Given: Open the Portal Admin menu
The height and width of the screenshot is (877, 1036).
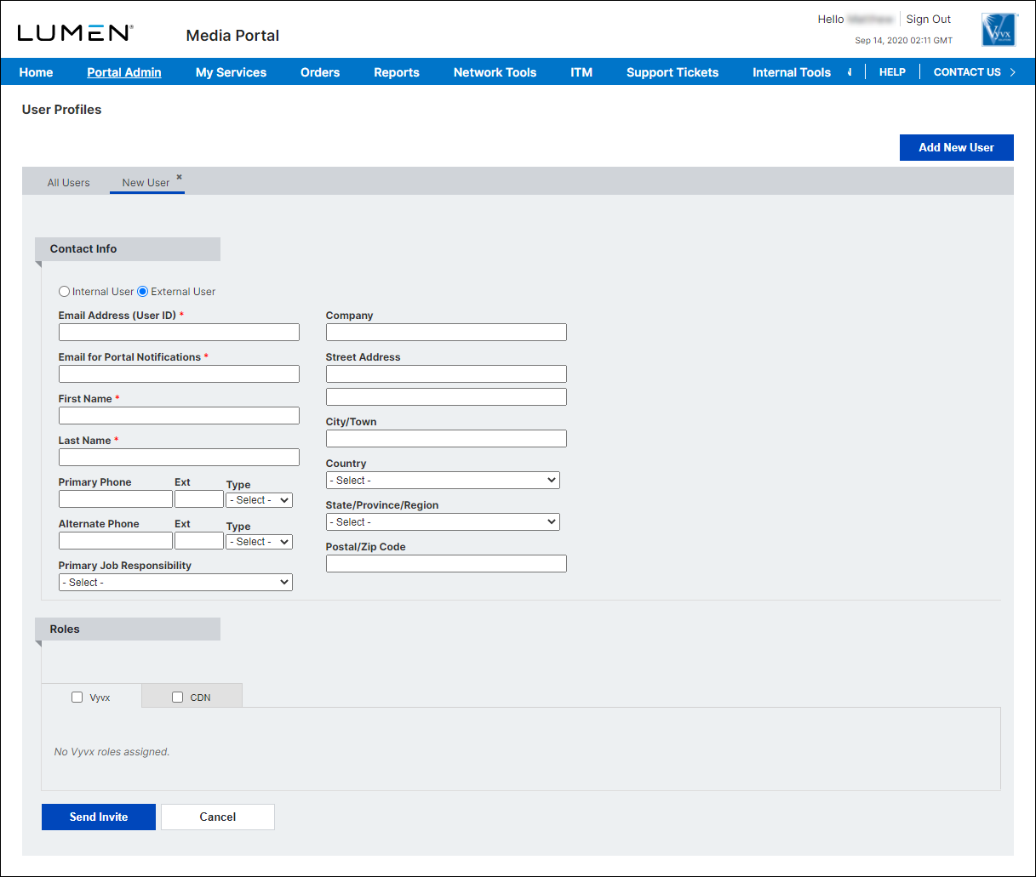Looking at the screenshot, I should coord(124,72).
